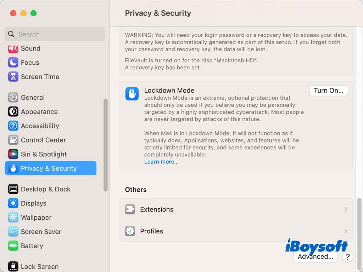The image size is (363, 272).
Task: Click the Siri & Spotlight icon
Action: tap(13, 154)
